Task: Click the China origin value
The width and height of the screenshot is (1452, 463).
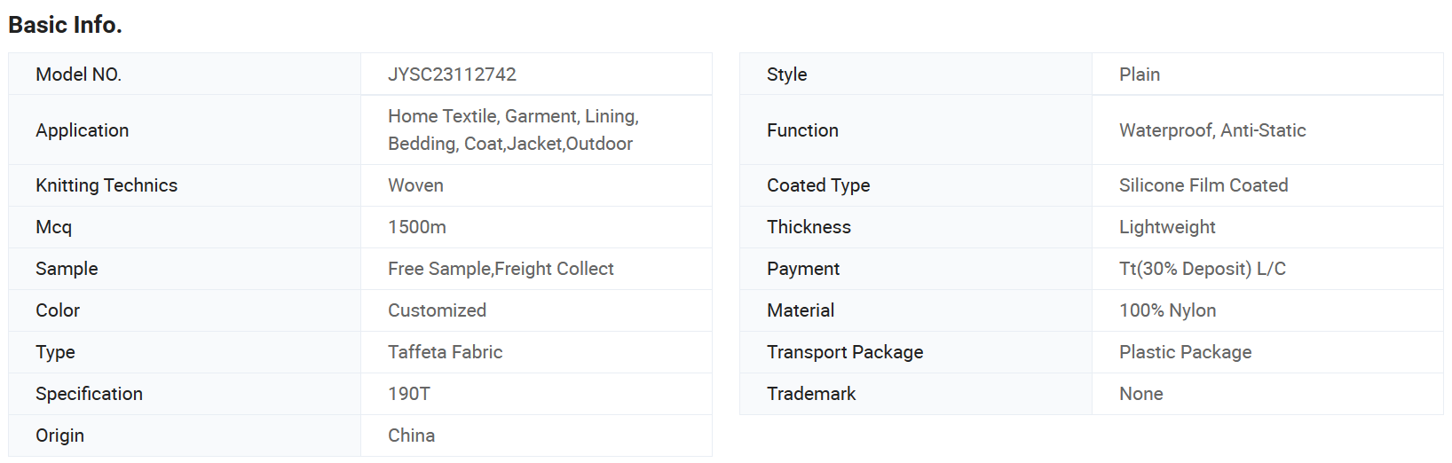Action: click(411, 436)
